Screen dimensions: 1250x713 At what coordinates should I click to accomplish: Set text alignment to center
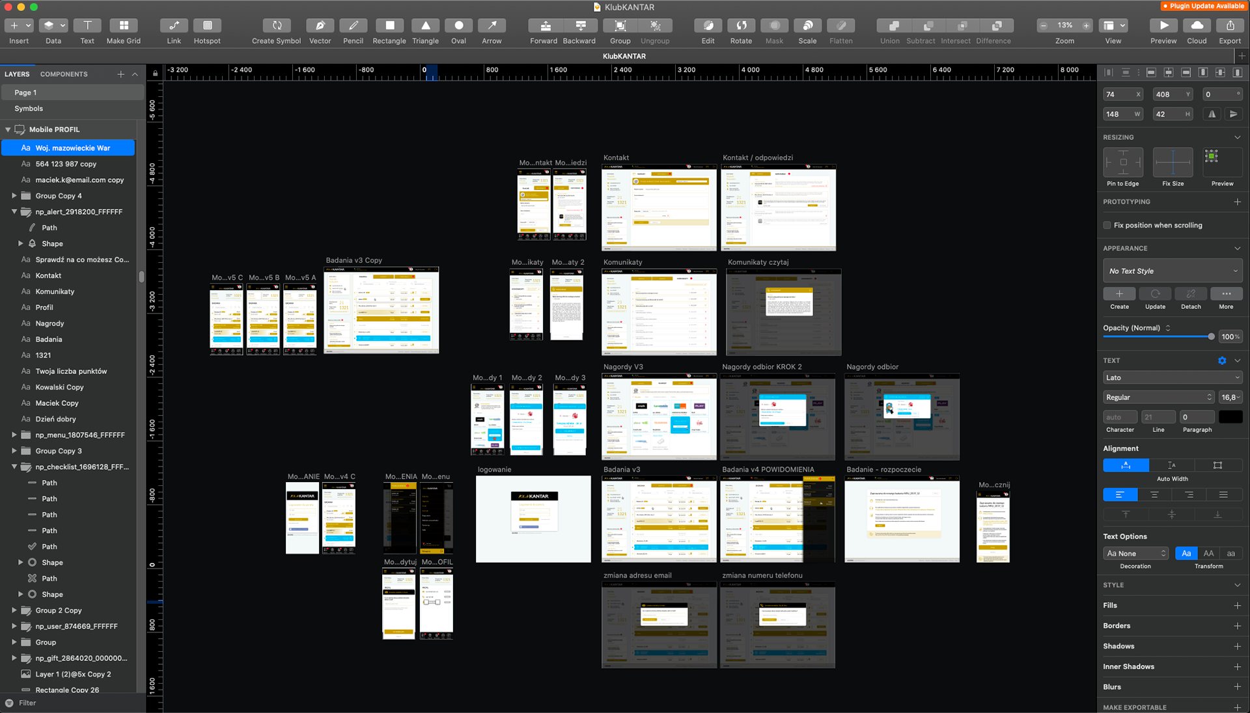coord(1154,495)
